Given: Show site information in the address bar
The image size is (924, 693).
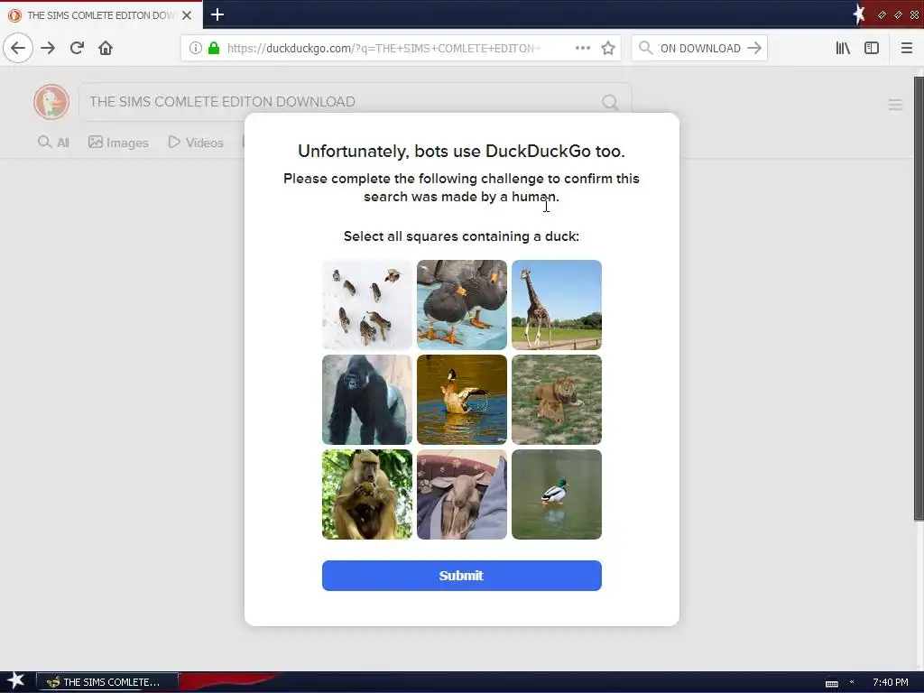Looking at the screenshot, I should (196, 48).
